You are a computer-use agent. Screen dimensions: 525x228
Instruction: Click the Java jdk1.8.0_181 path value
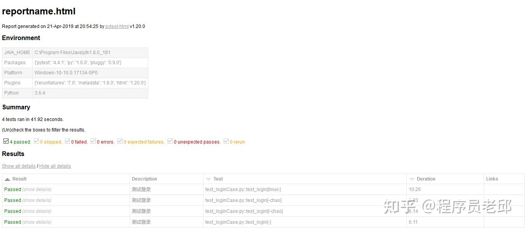(73, 53)
